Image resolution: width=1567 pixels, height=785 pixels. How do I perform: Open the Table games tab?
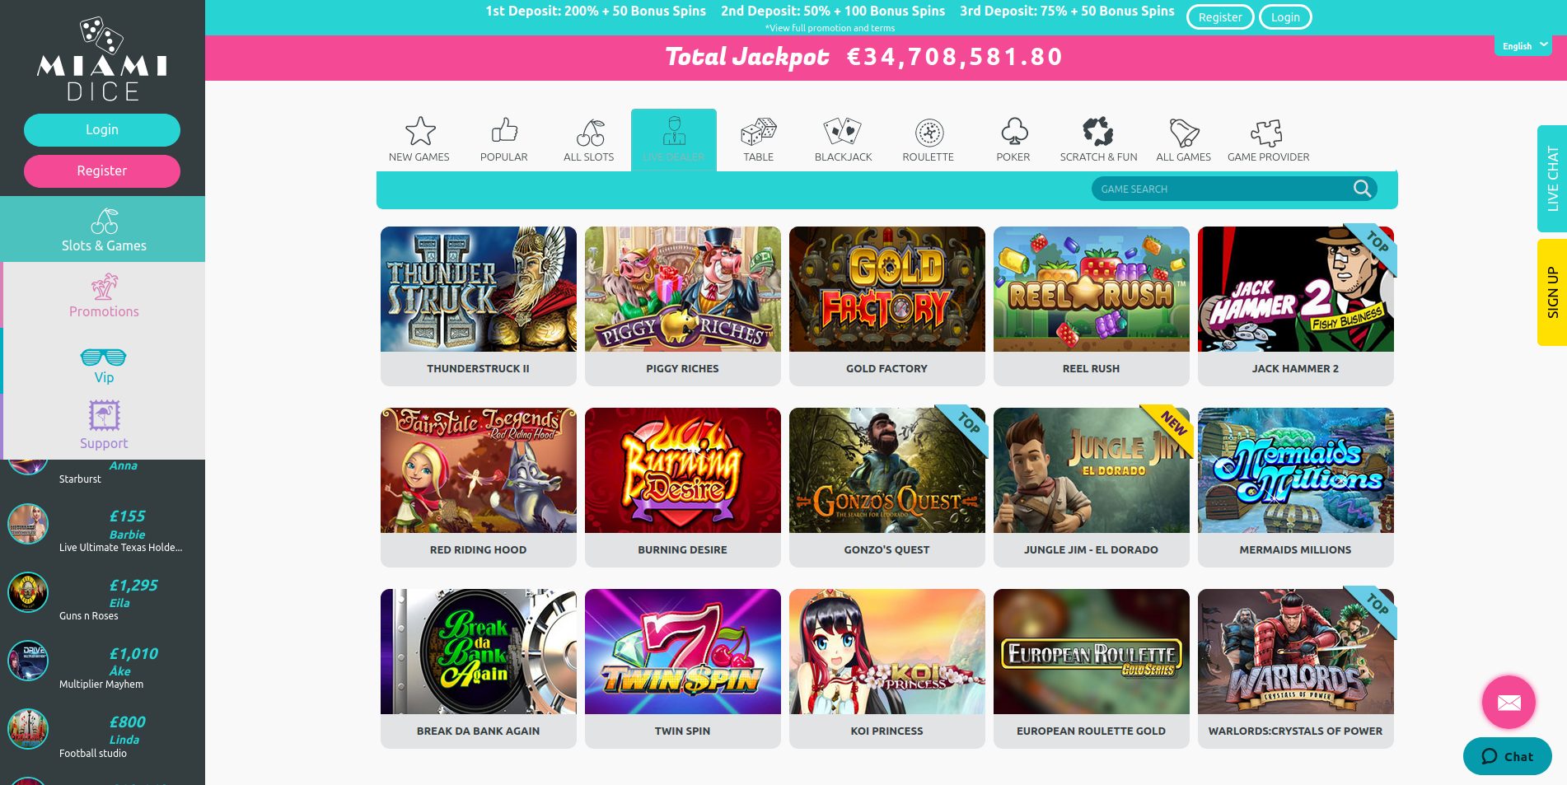(759, 139)
